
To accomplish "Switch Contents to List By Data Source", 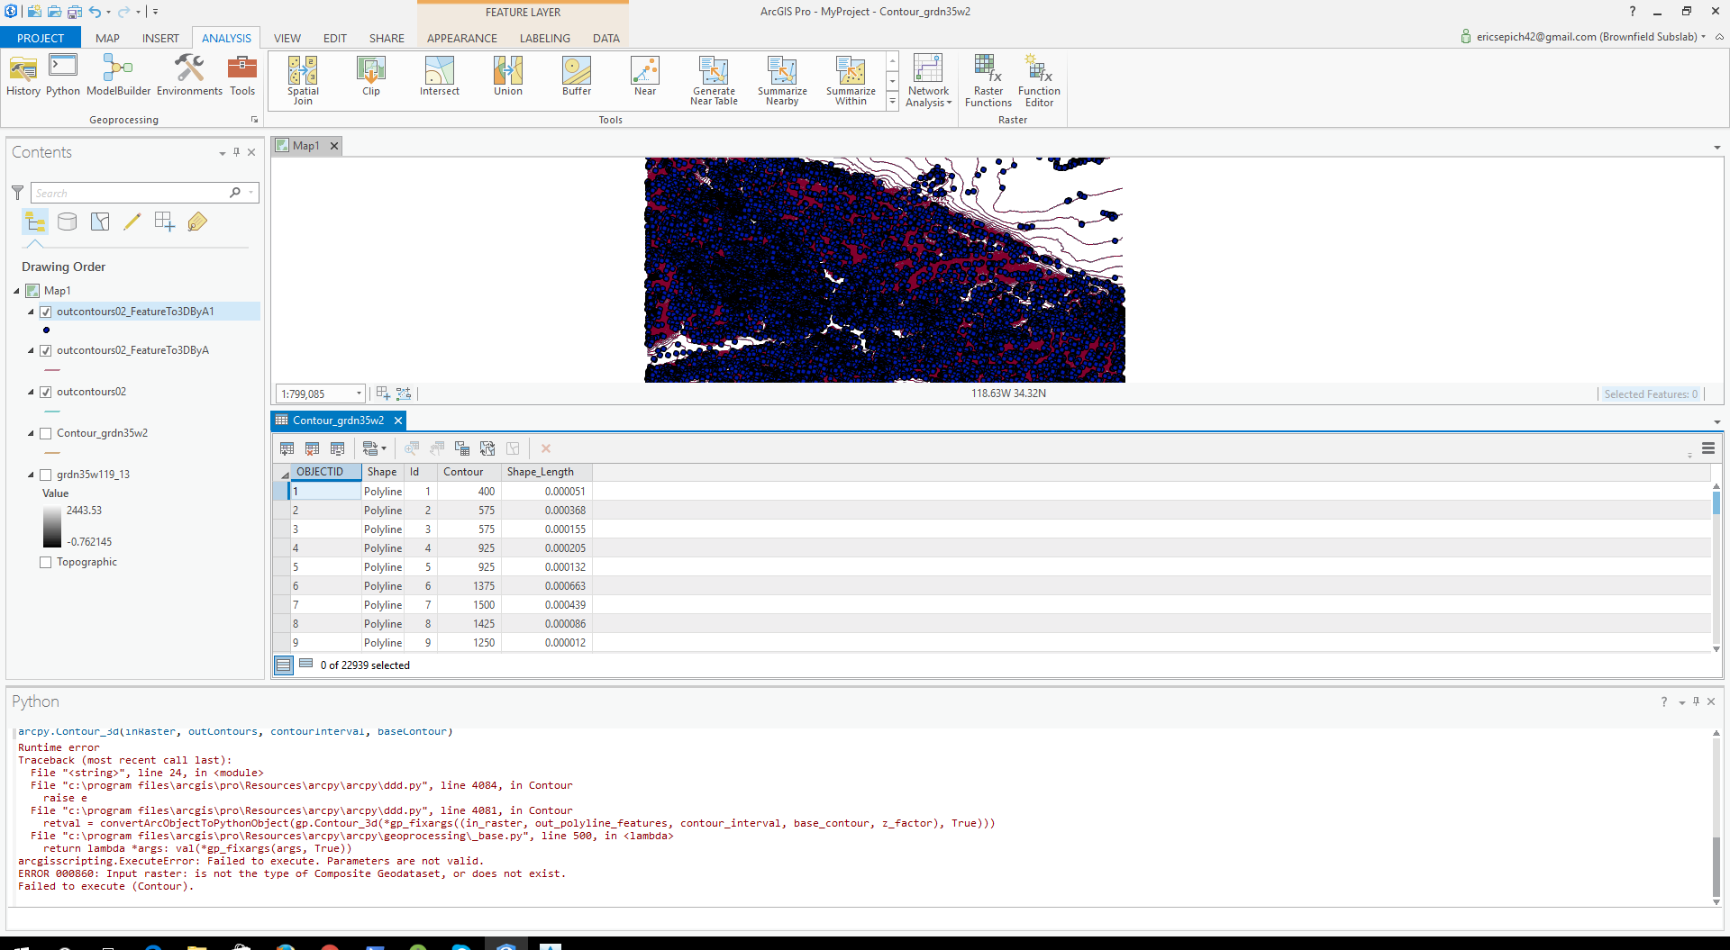I will 68,222.
